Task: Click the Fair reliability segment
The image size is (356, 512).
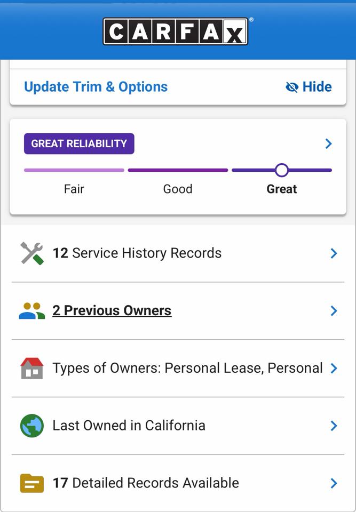Action: click(x=74, y=171)
